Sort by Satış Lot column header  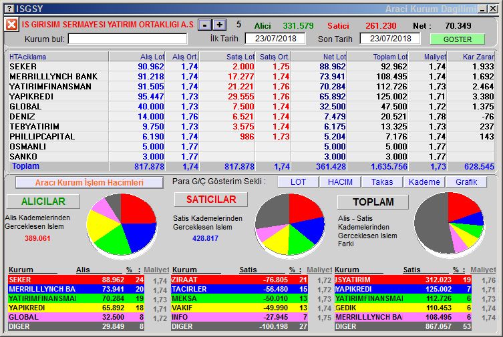(x=227, y=57)
